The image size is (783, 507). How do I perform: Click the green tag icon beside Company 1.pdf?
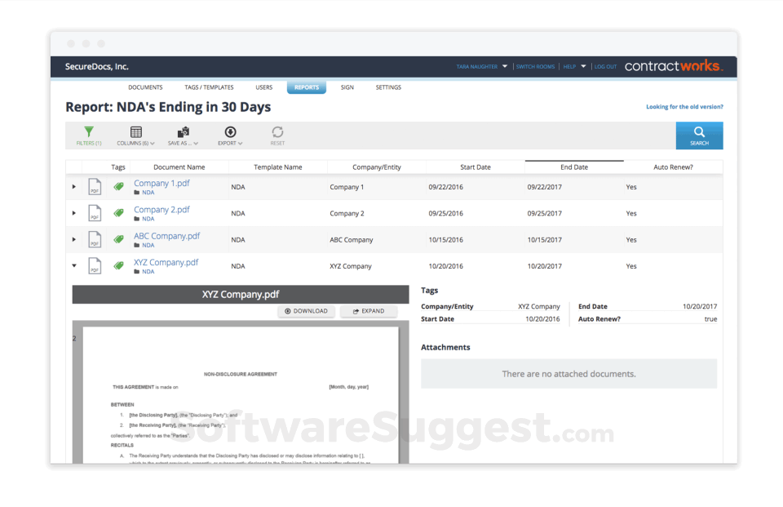point(118,186)
